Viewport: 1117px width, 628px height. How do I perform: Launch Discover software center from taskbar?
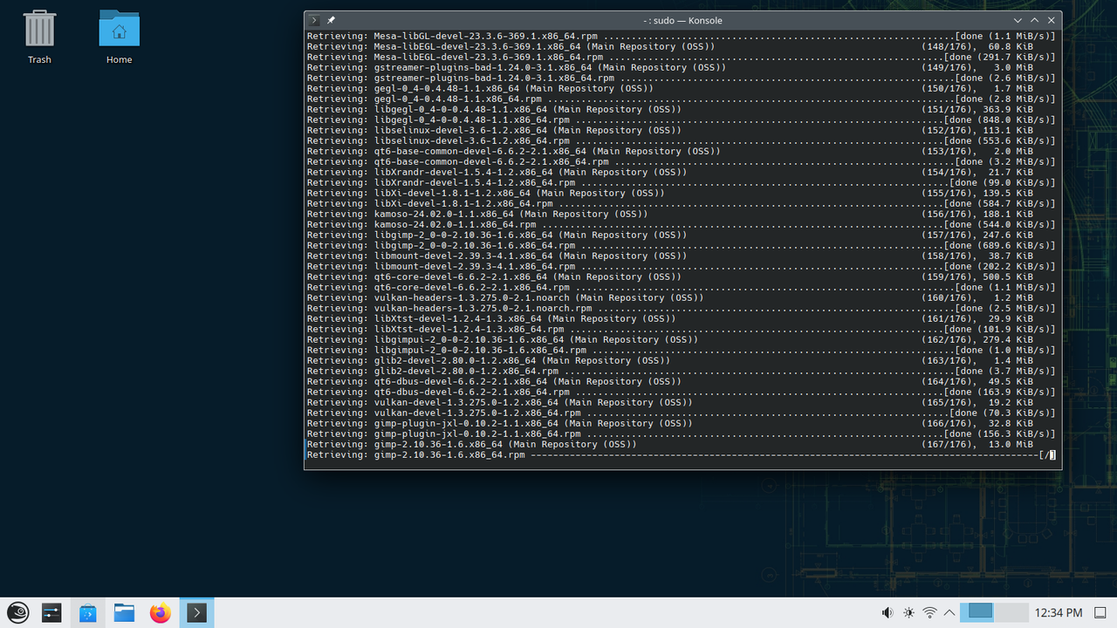[88, 613]
